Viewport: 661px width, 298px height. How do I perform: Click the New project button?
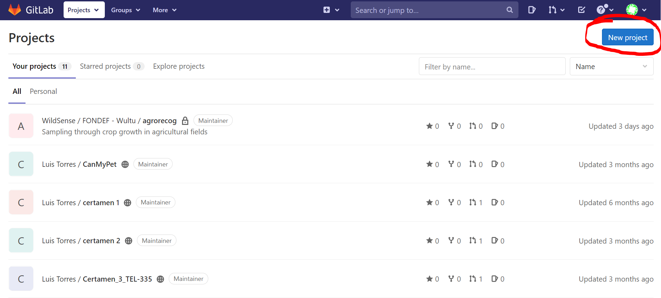click(627, 37)
